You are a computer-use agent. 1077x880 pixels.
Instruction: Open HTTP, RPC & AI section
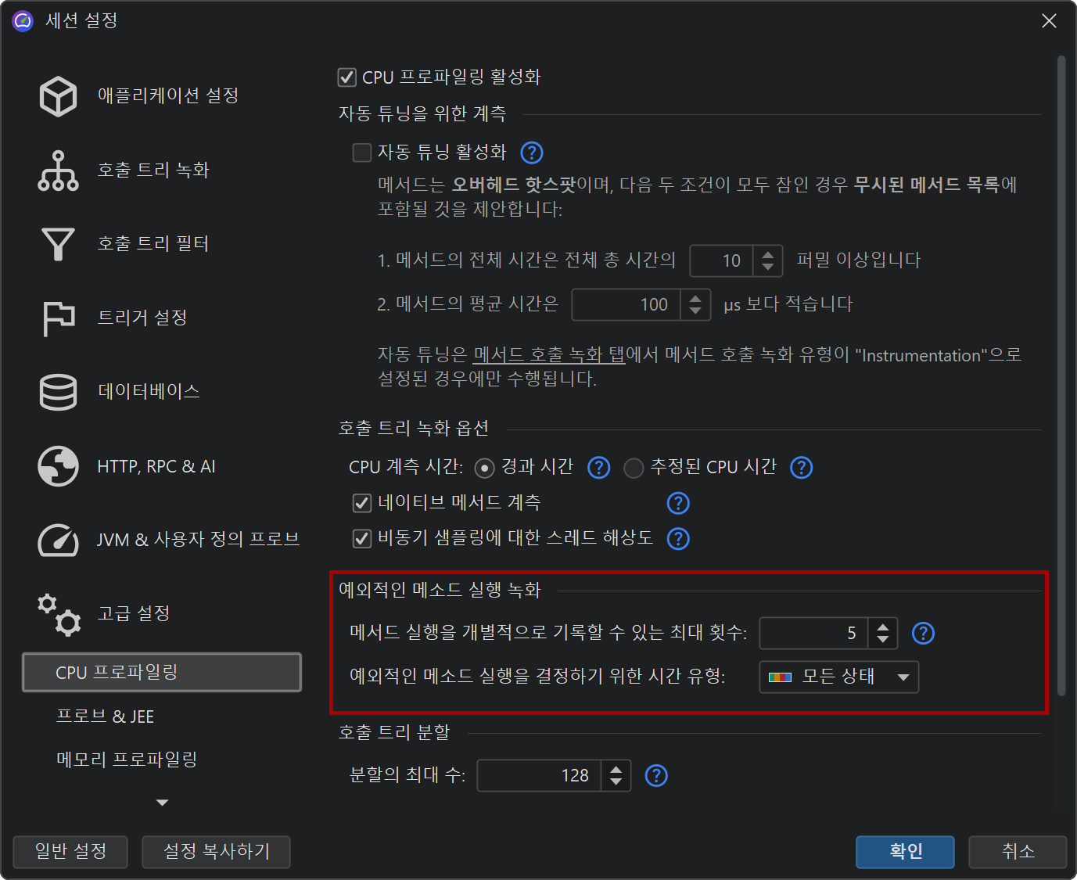(162, 466)
